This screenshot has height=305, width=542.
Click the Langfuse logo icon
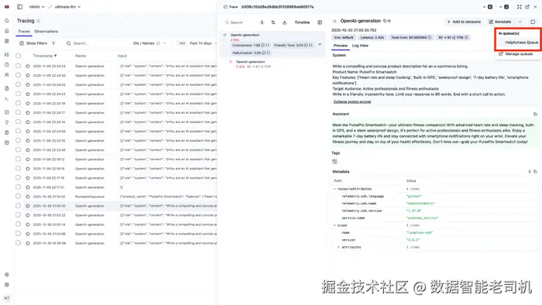coord(6,6)
